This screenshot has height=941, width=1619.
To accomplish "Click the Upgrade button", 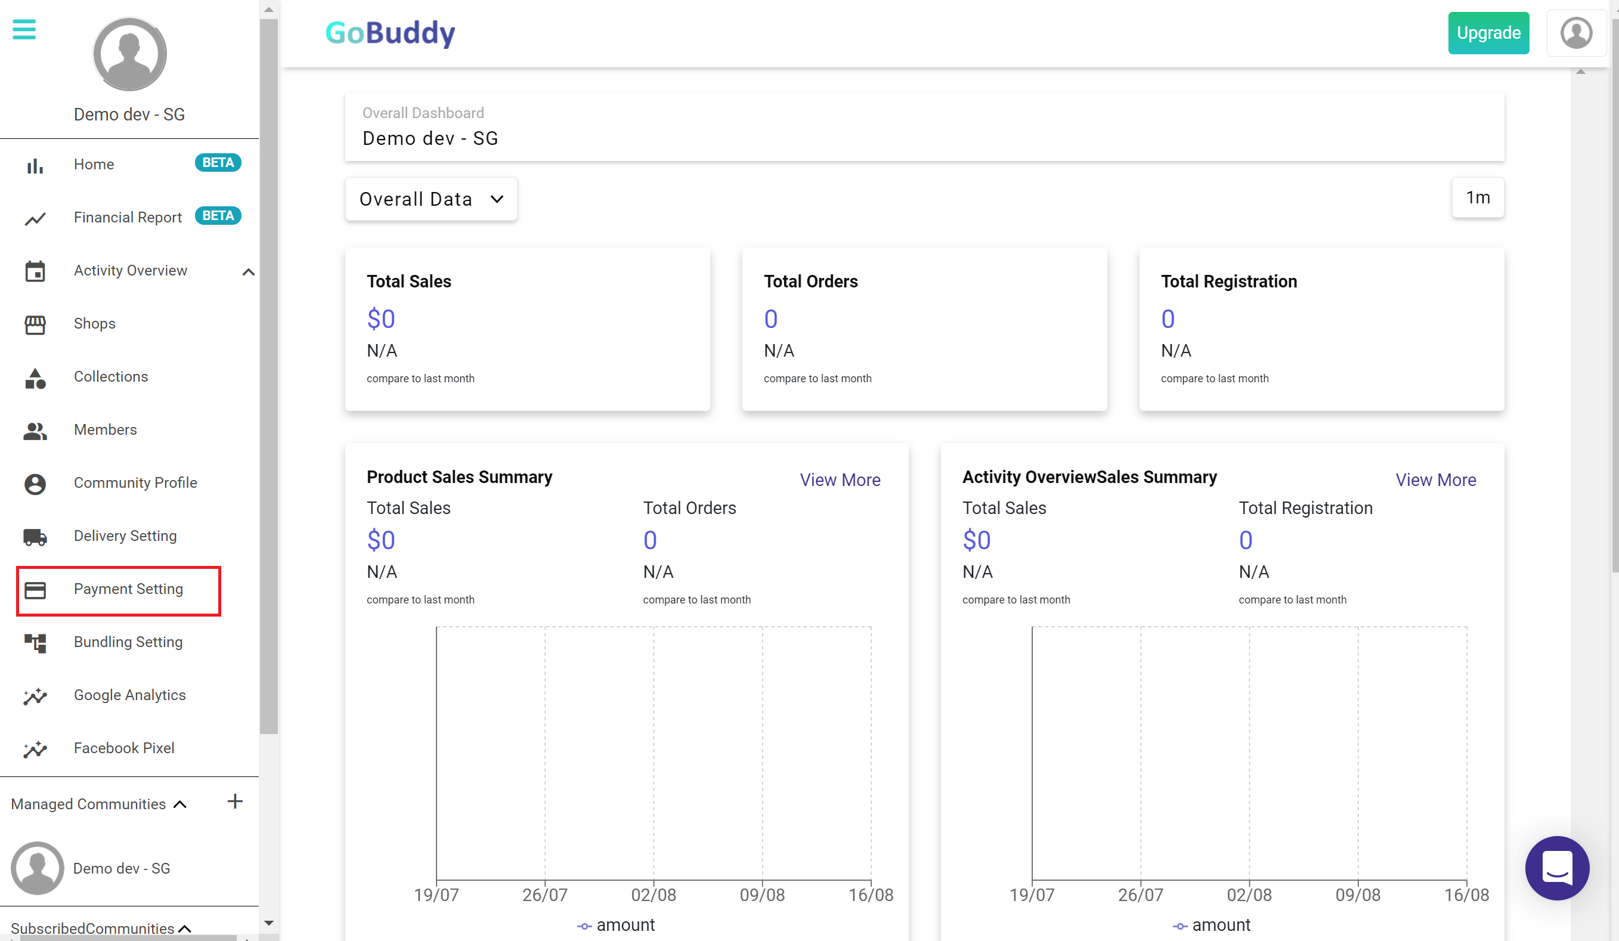I will tap(1487, 33).
